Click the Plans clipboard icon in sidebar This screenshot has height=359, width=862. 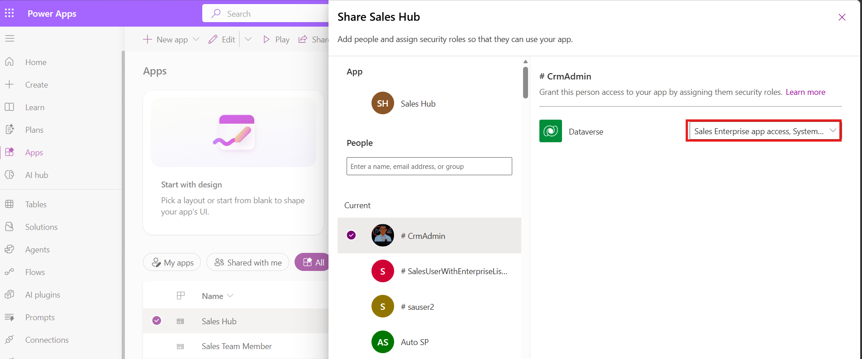(x=10, y=130)
